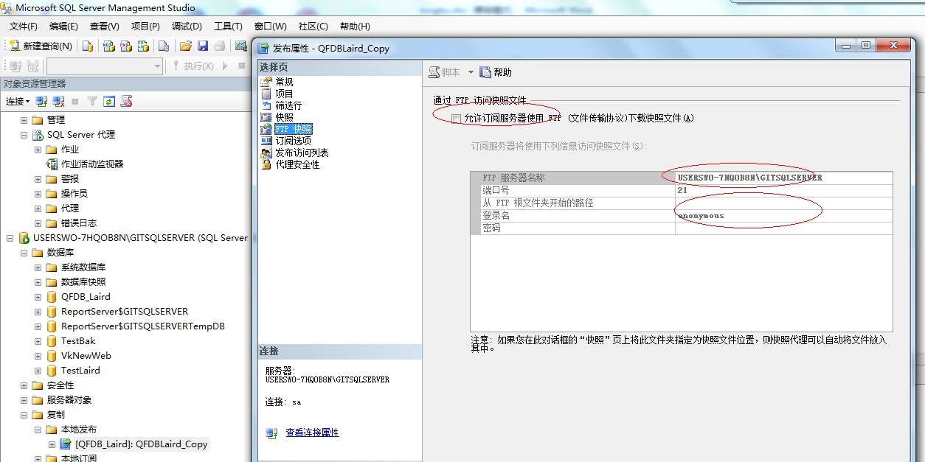The width and height of the screenshot is (925, 462).
Task: Open the 社区(C) menu
Action: pos(313,27)
